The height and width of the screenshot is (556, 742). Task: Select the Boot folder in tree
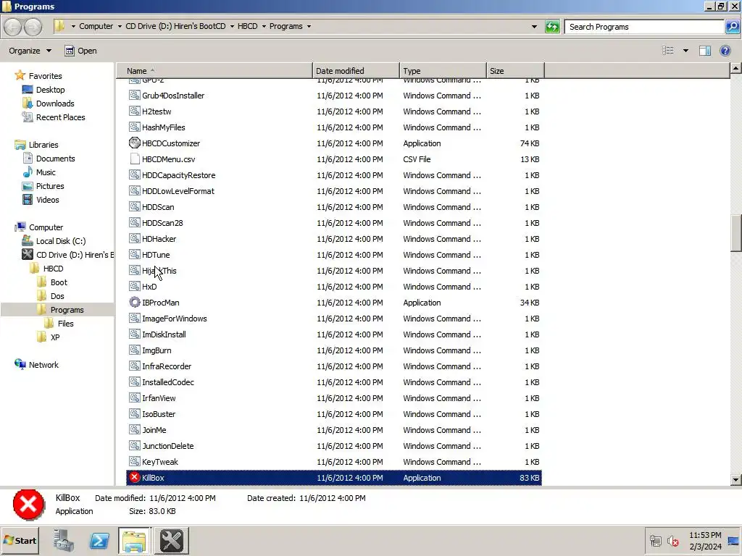click(59, 282)
